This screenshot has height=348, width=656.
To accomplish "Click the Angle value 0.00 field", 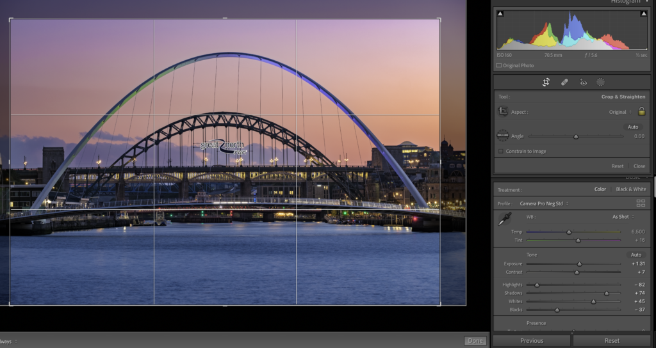I will [639, 136].
